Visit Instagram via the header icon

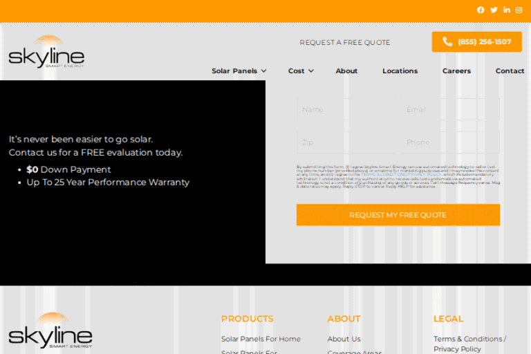[519, 10]
